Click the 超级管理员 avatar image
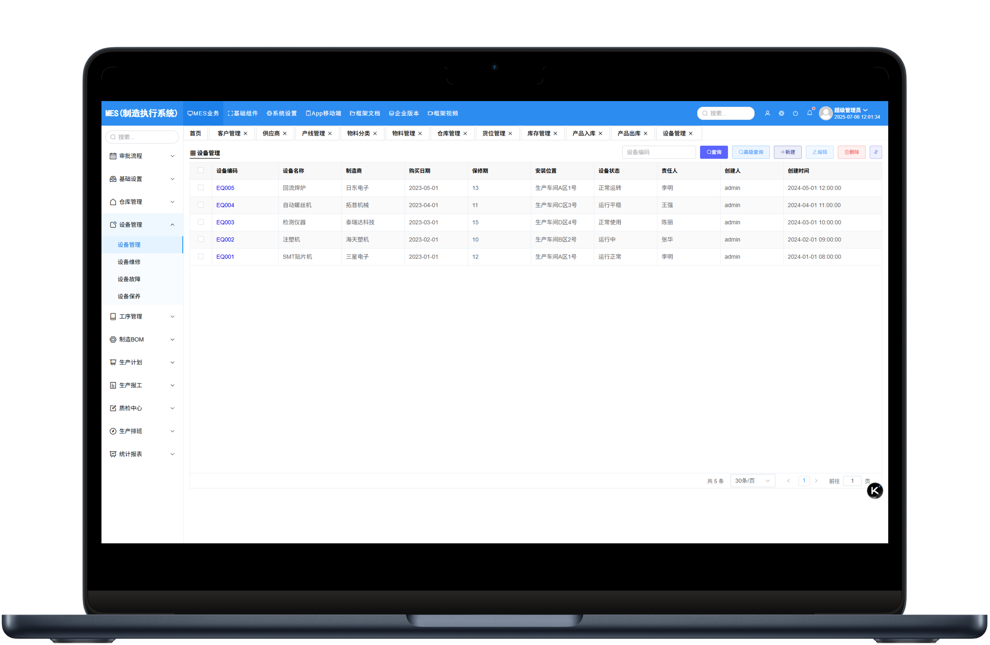Image resolution: width=990 pixels, height=645 pixels. [x=826, y=113]
